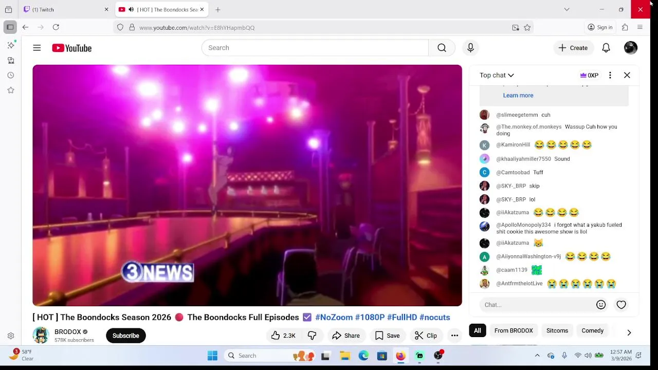Viewport: 658px width, 370px height.
Task: Open the YouTube guide hamburger menu
Action: [37, 48]
